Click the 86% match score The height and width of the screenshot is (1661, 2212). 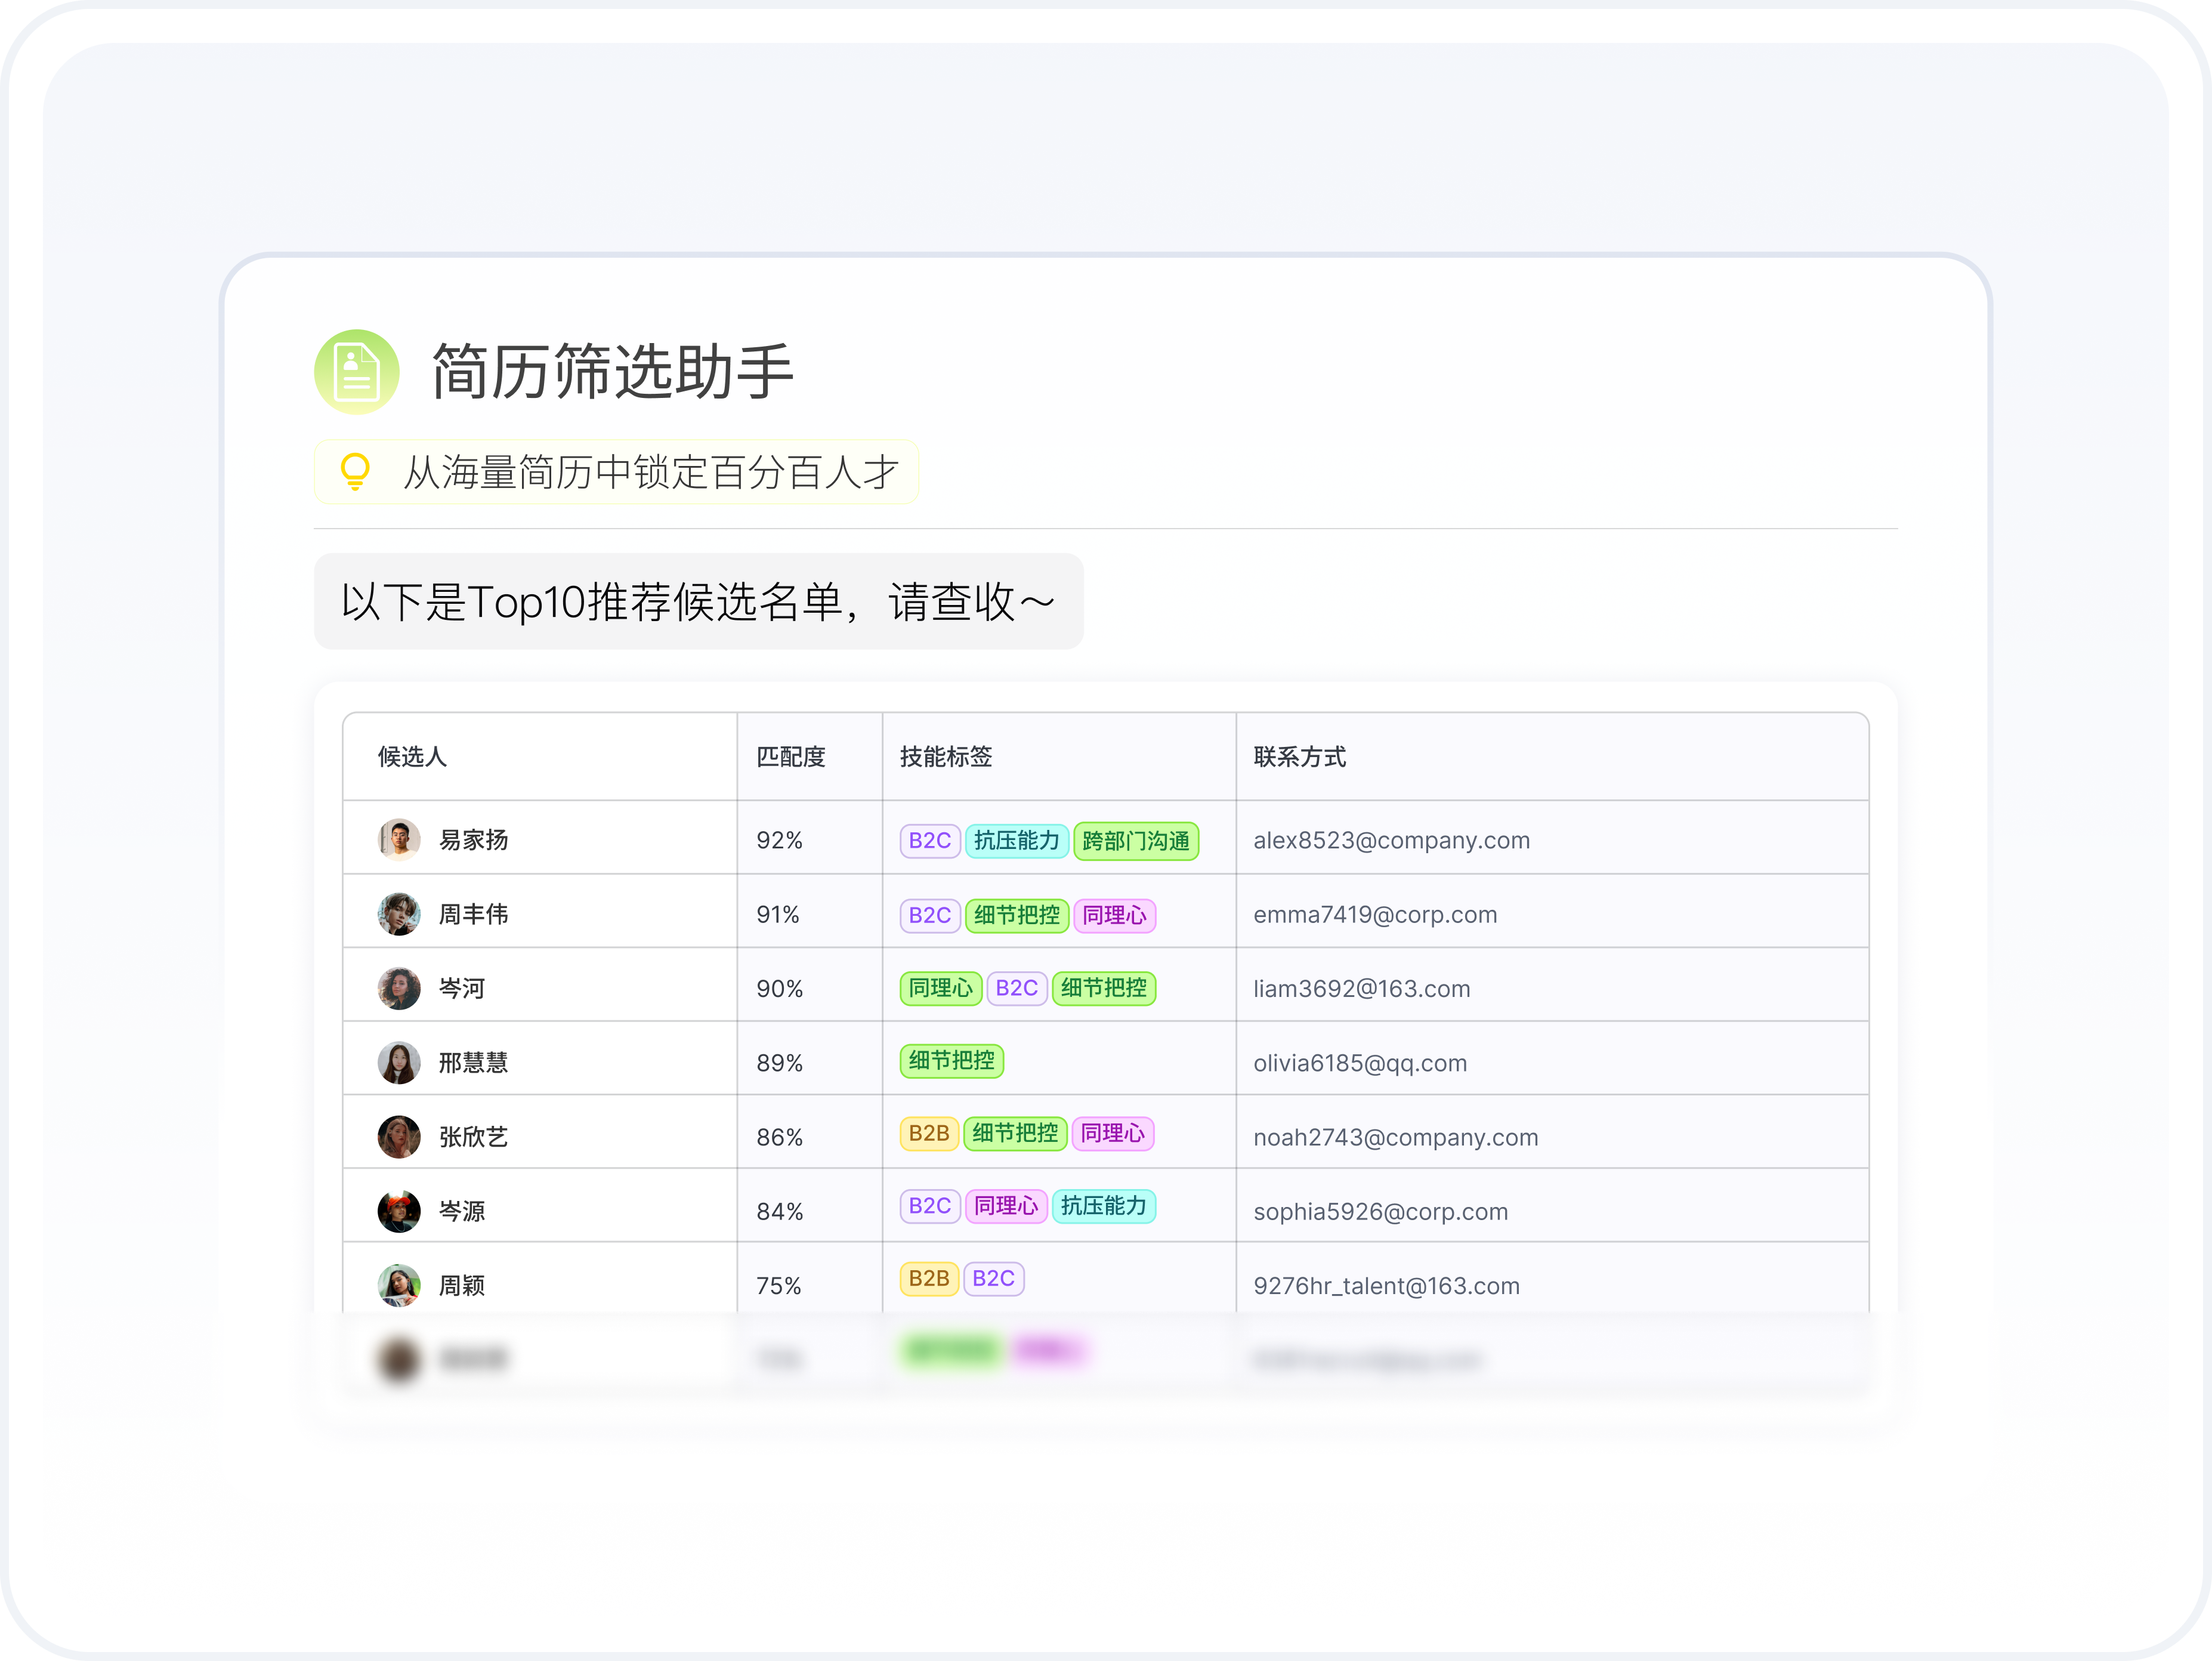click(x=780, y=1137)
